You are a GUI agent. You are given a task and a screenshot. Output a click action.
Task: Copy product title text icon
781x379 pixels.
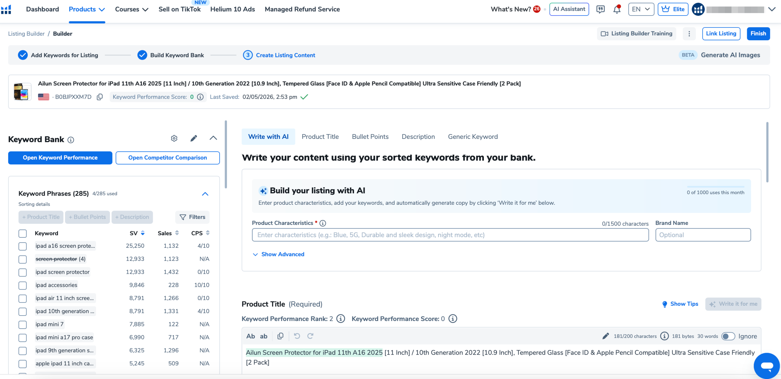(280, 336)
